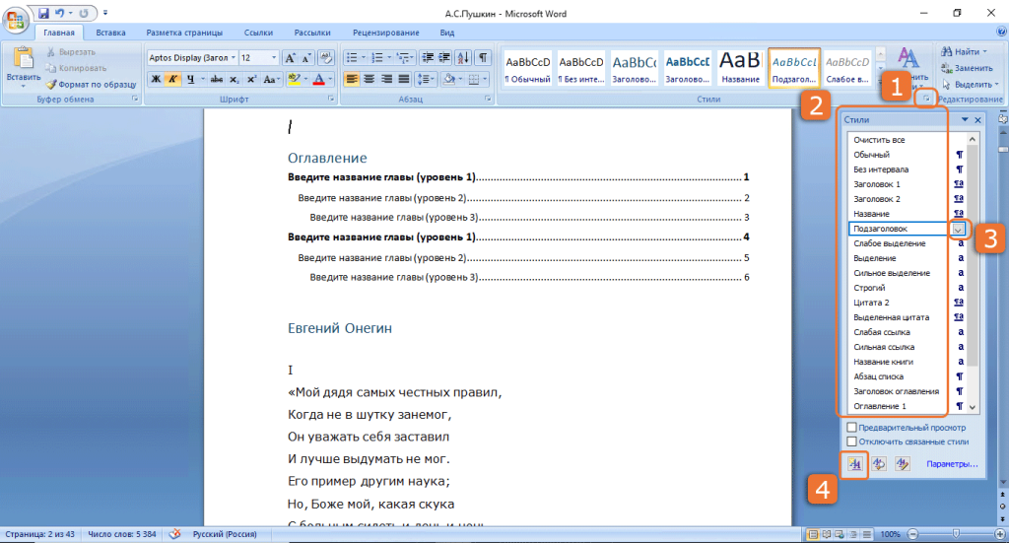
Task: Select the Обычный style in gallery
Action: click(528, 68)
